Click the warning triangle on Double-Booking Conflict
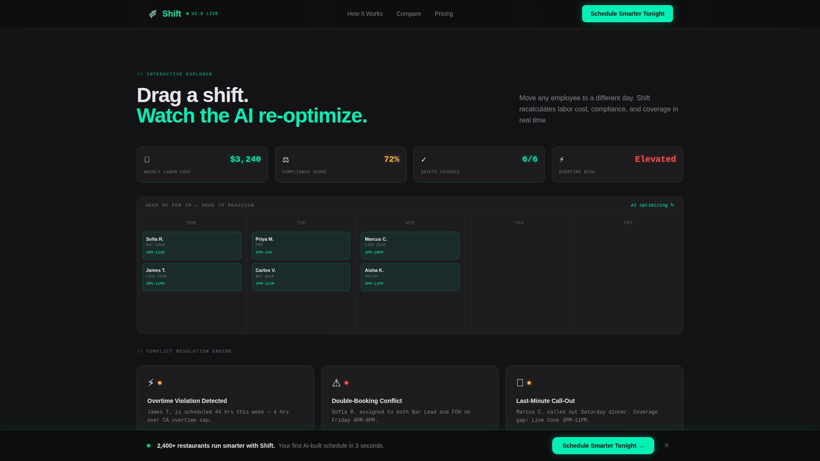 point(336,382)
